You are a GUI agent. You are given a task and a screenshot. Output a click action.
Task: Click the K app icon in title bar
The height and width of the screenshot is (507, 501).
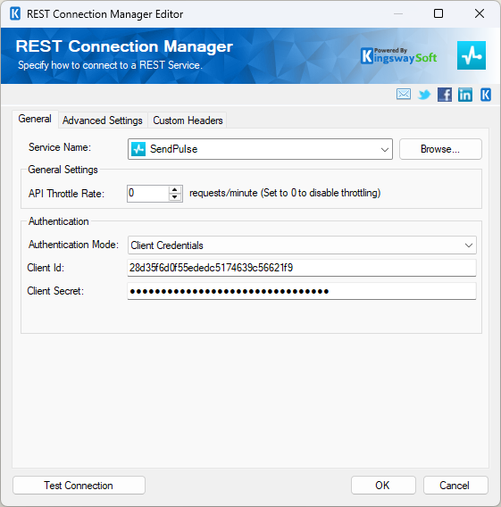[x=15, y=14]
